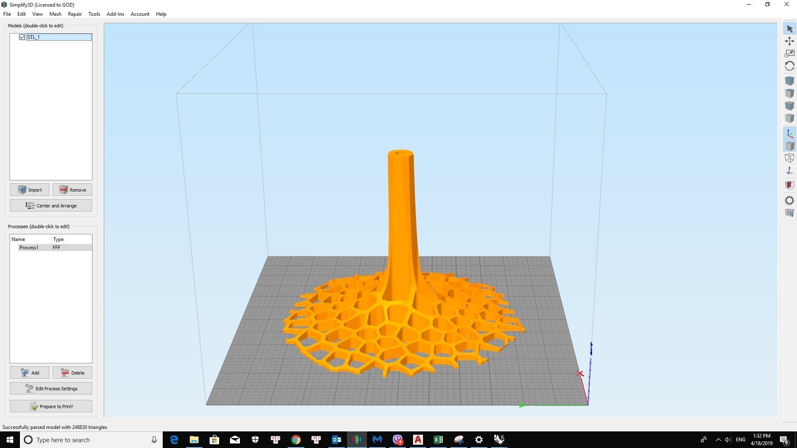This screenshot has width=797, height=448.
Task: Select the normal selection arrow tool
Action: [790, 29]
